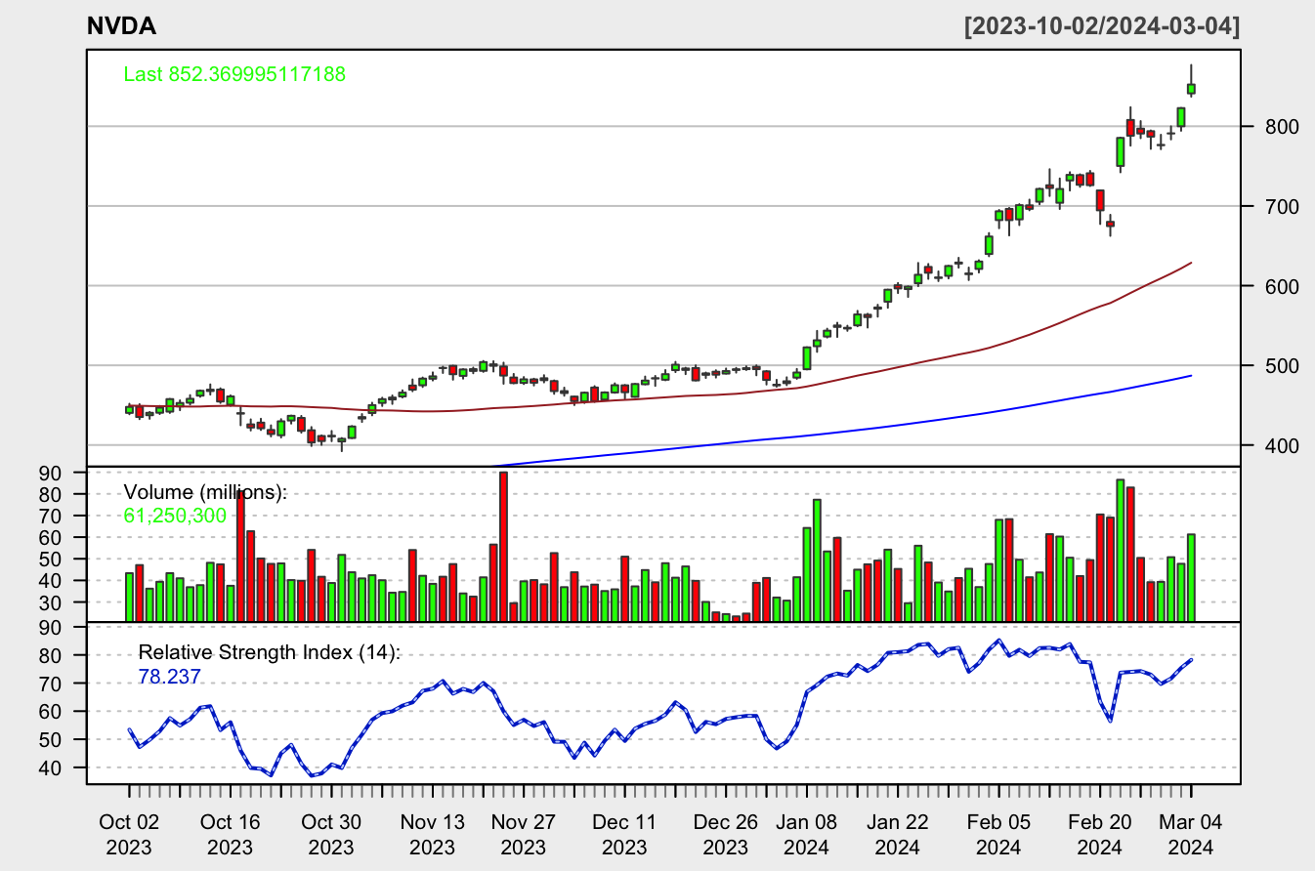
Task: Click the Jan 22 2024 date label
Action: (x=898, y=833)
